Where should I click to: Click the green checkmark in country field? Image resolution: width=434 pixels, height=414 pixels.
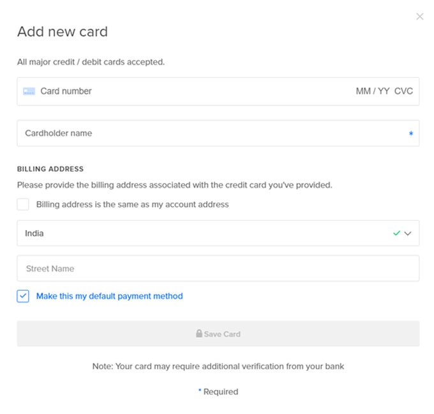(x=396, y=233)
